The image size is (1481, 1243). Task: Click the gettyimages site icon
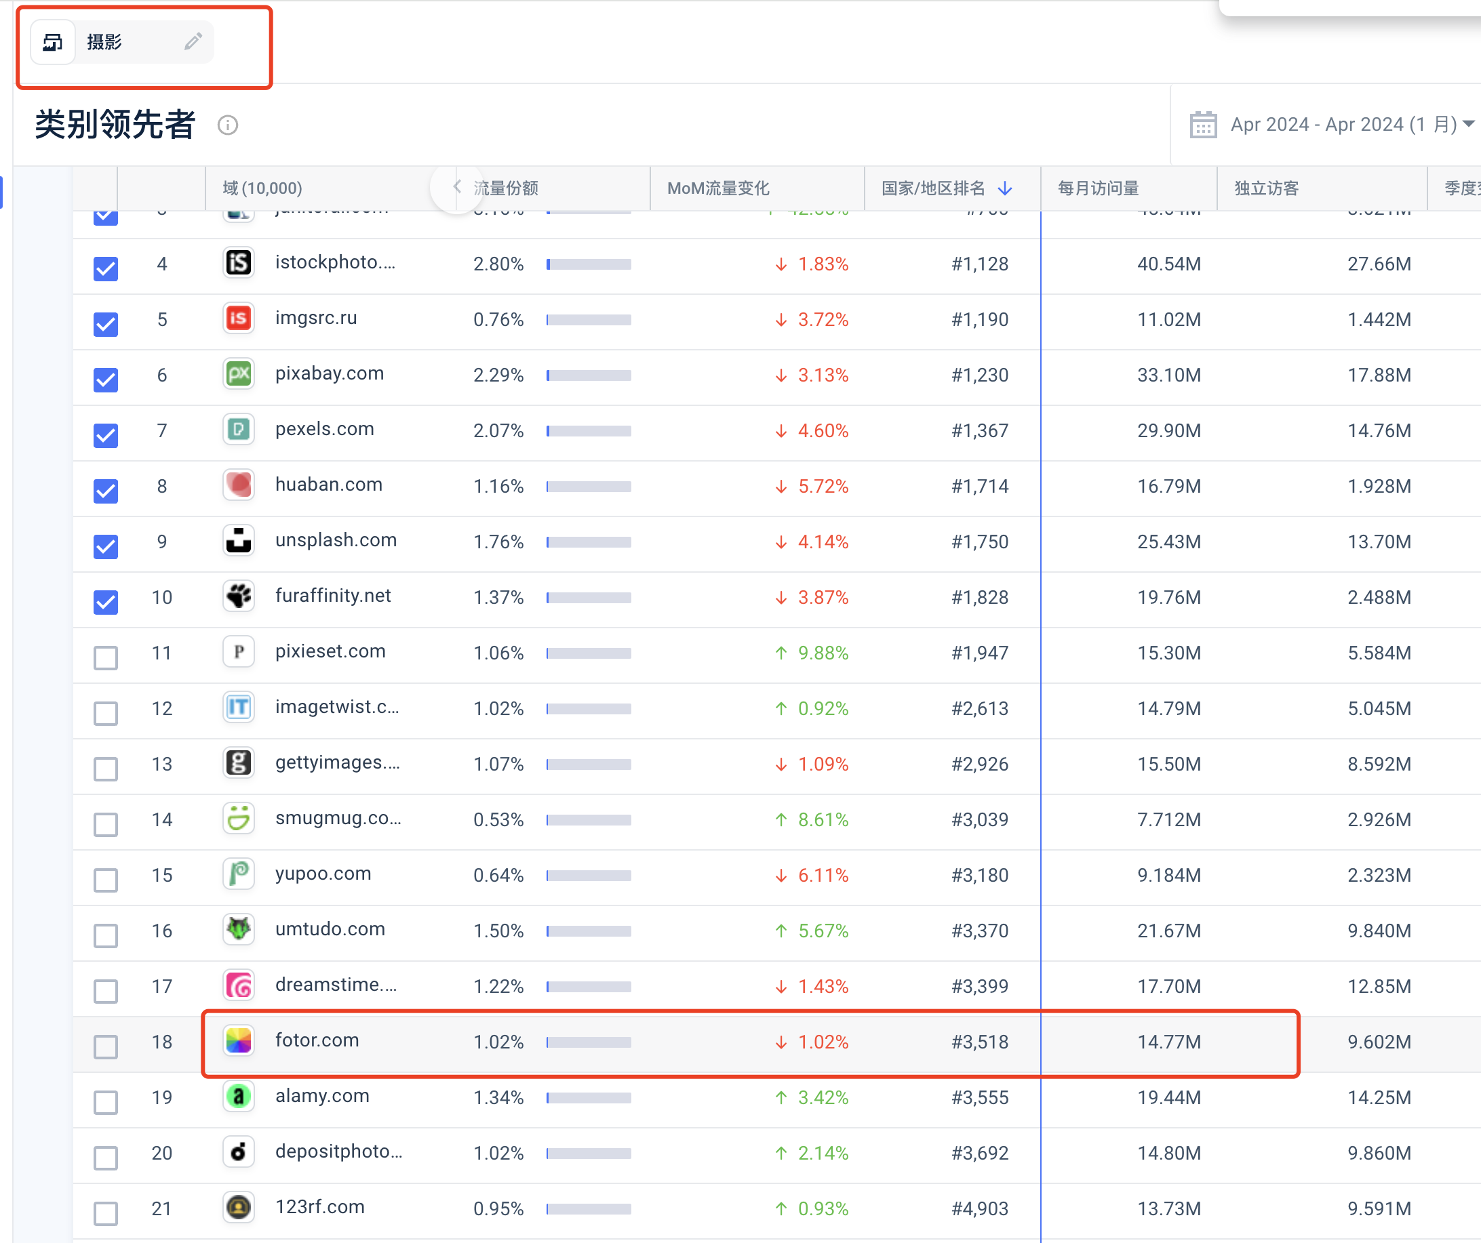click(239, 763)
